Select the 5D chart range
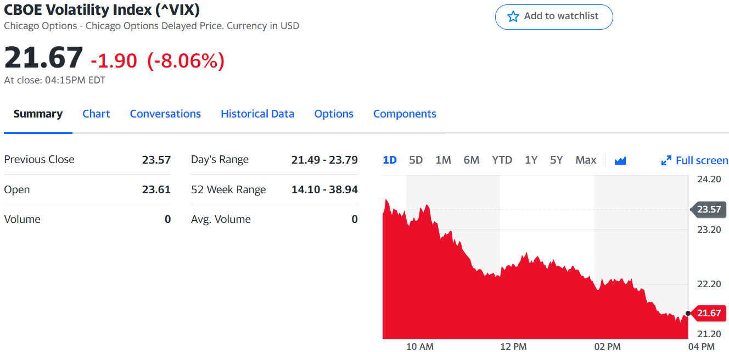This screenshot has width=729, height=352. (x=416, y=160)
